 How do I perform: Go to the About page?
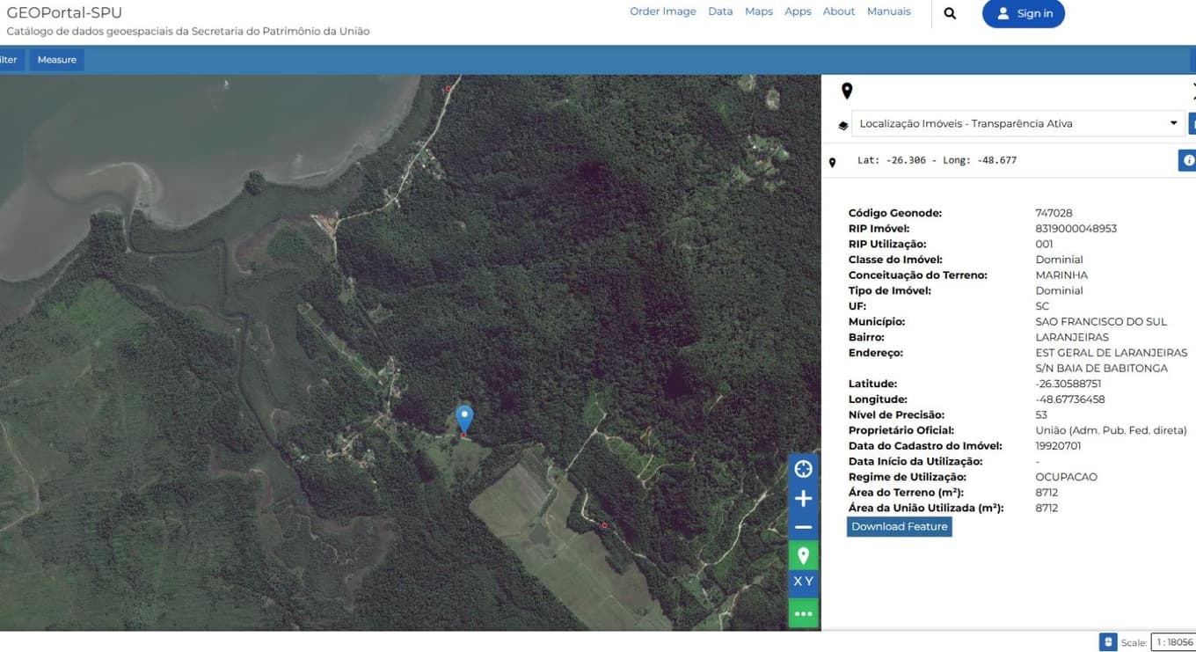coord(839,11)
